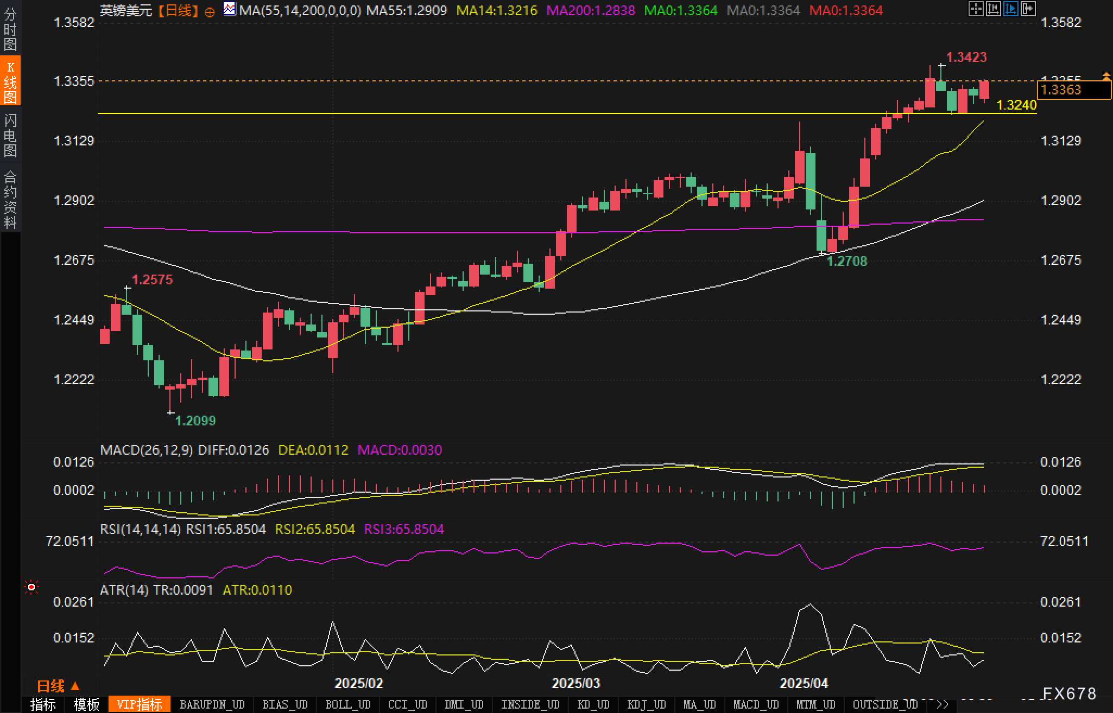Click the shift-chart-right arrow icon

(x=1028, y=9)
